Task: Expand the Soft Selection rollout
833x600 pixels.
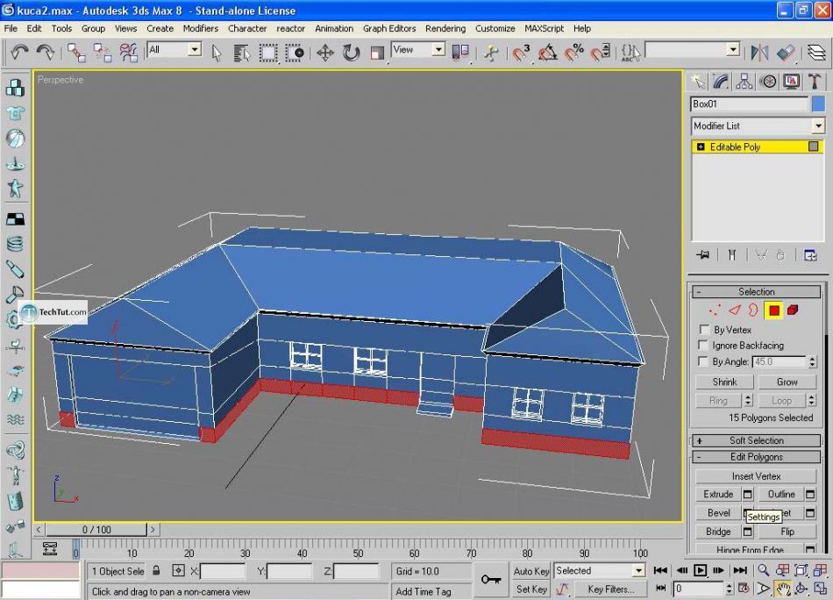Action: click(756, 440)
